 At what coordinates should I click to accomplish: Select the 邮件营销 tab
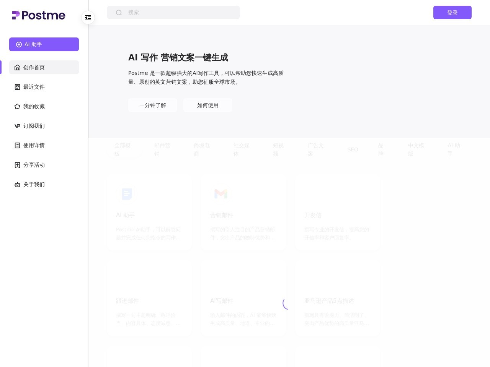coord(162,149)
